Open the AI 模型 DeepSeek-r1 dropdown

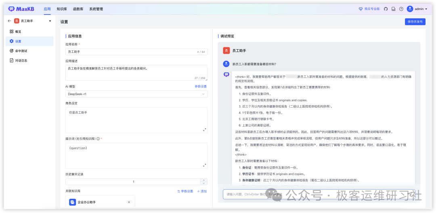[x=136, y=94]
